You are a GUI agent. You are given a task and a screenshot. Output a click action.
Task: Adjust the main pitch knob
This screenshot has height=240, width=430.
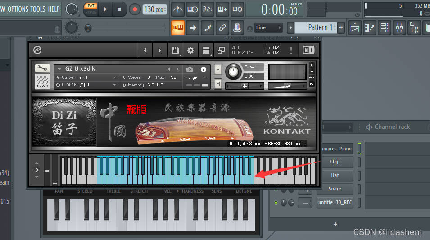click(x=72, y=28)
